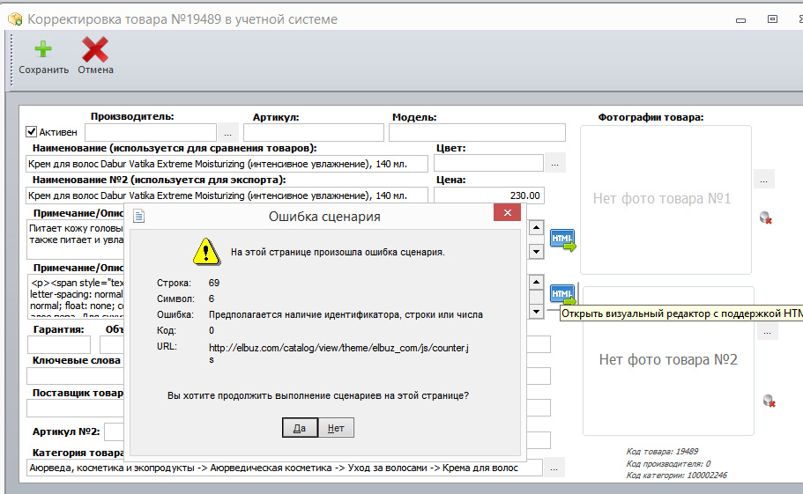
Task: Browse for photo No.1 ellipsis button
Action: point(764,180)
